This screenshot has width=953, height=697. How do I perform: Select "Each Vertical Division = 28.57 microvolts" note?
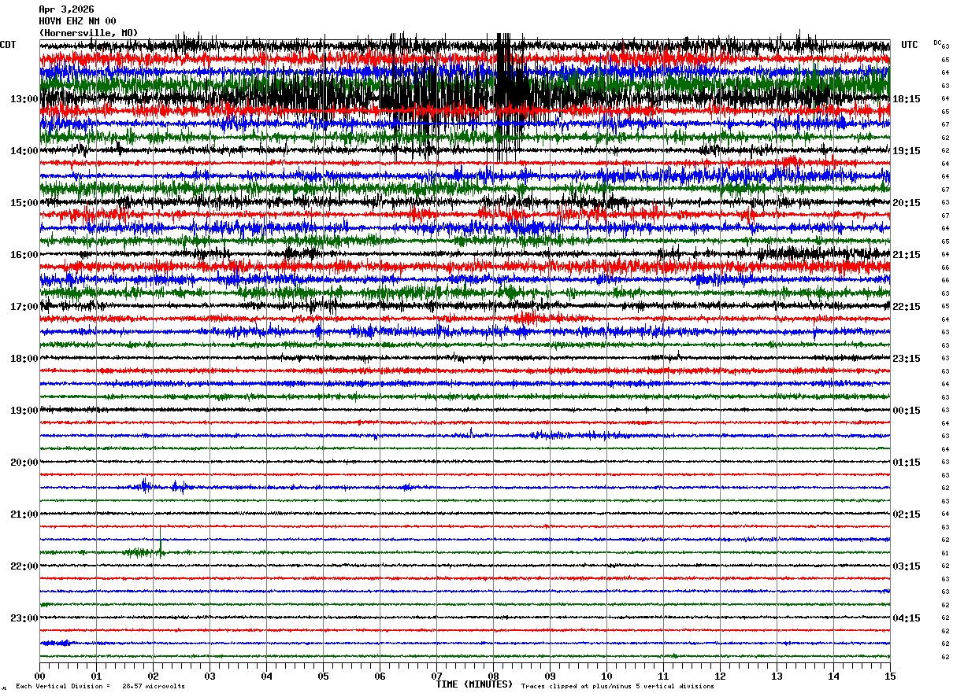click(x=100, y=686)
